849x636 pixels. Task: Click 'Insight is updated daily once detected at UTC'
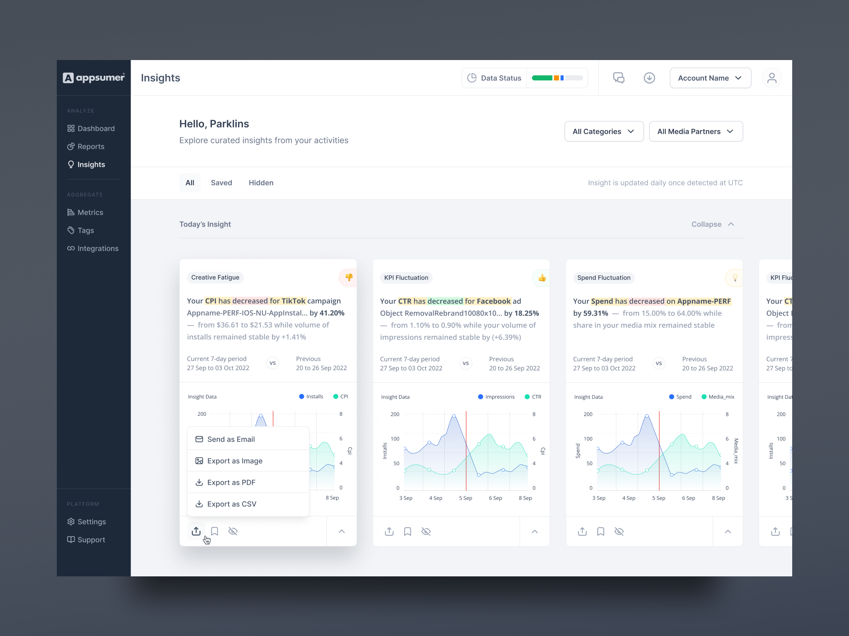click(665, 183)
